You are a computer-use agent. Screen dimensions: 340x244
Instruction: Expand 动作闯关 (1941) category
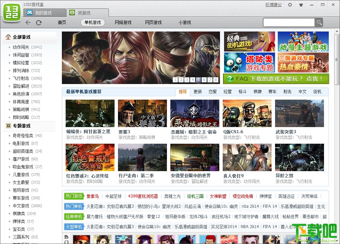[x=27, y=47]
